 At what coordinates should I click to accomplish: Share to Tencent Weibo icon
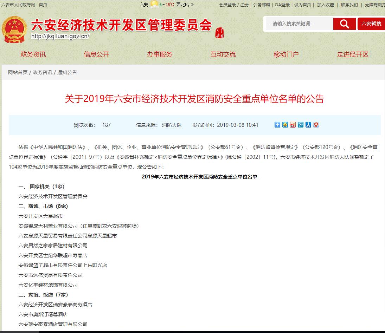point(301,125)
